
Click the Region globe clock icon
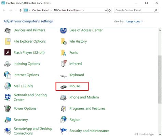[63, 120]
